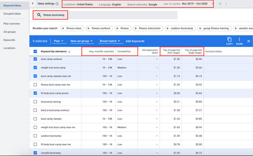Uncheck 'boot camp workout' checkbox
This screenshot has height=156, width=253.
(x=35, y=59)
